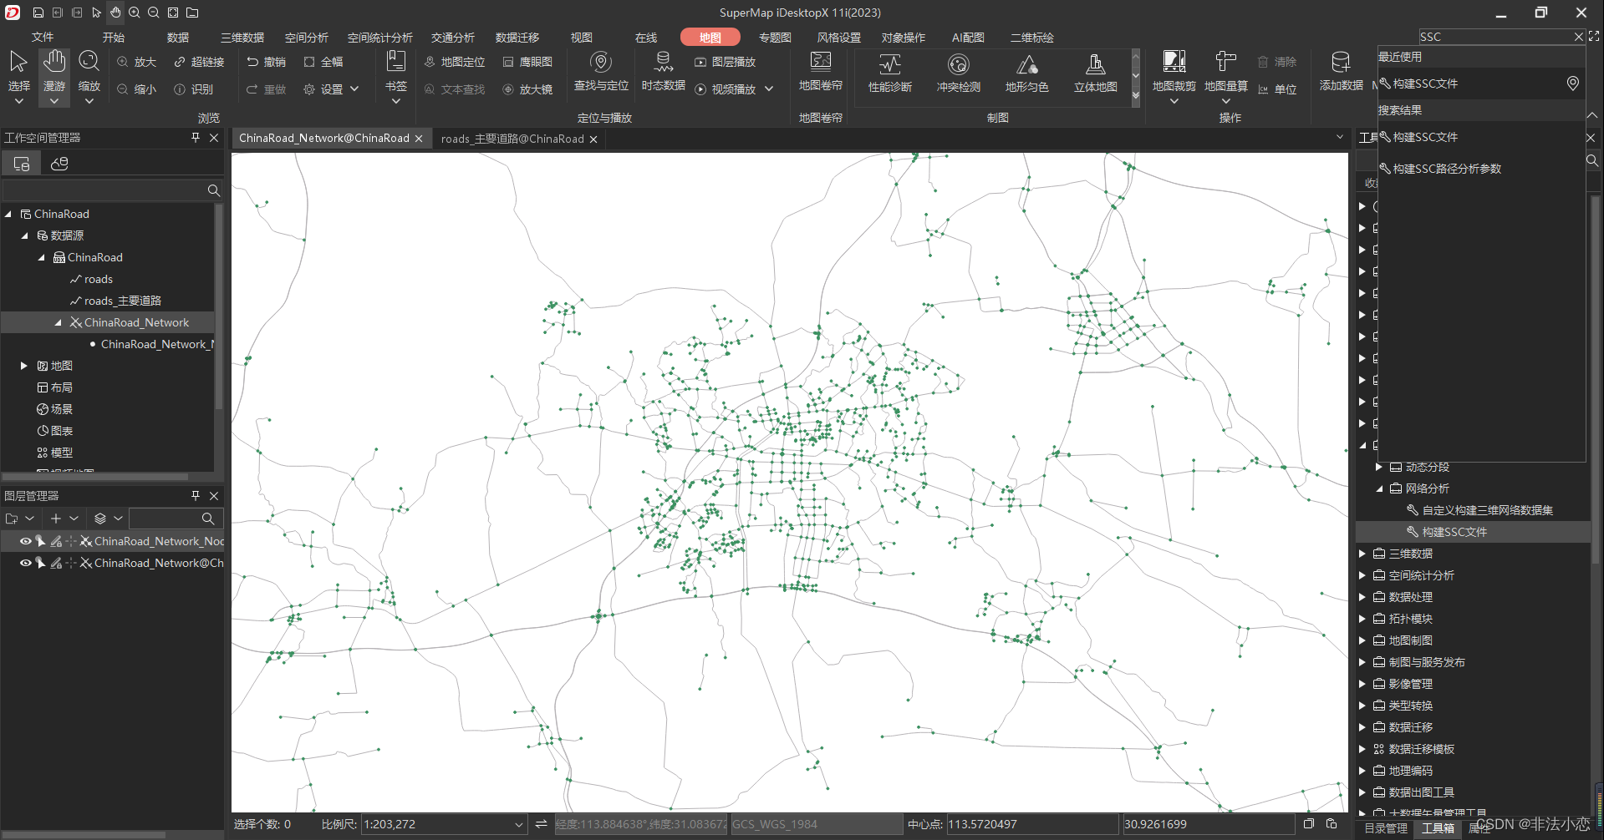Click the 撤销 undo button
Screen dimensions: 1604x840
click(x=266, y=62)
